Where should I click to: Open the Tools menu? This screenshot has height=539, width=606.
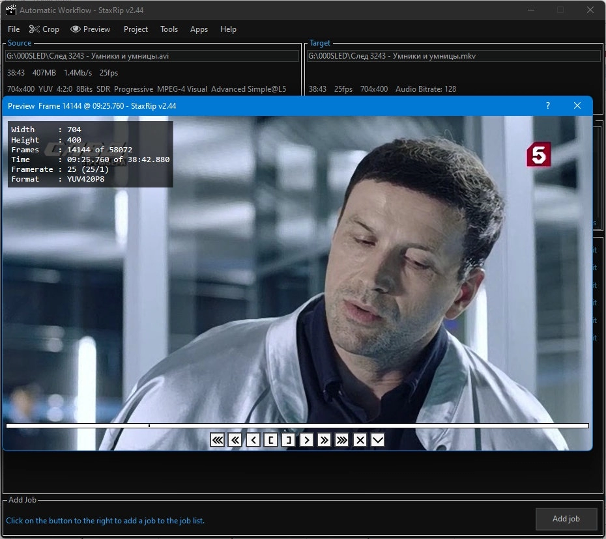(x=169, y=29)
